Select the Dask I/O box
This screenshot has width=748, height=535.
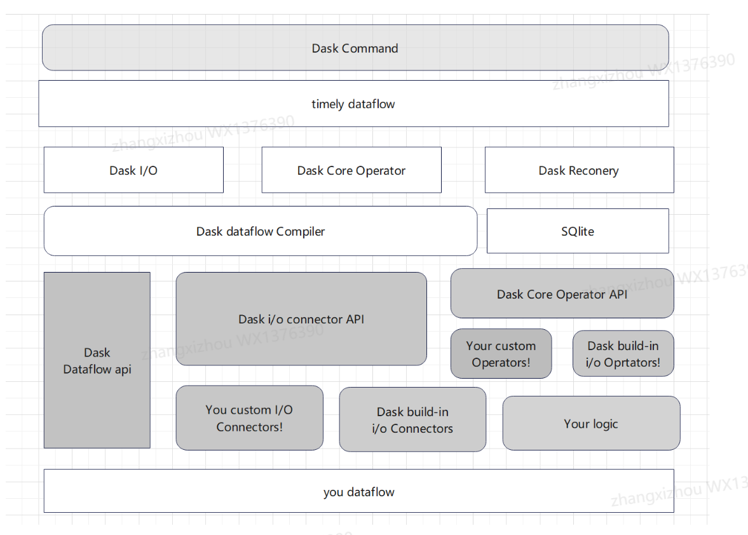coord(133,170)
